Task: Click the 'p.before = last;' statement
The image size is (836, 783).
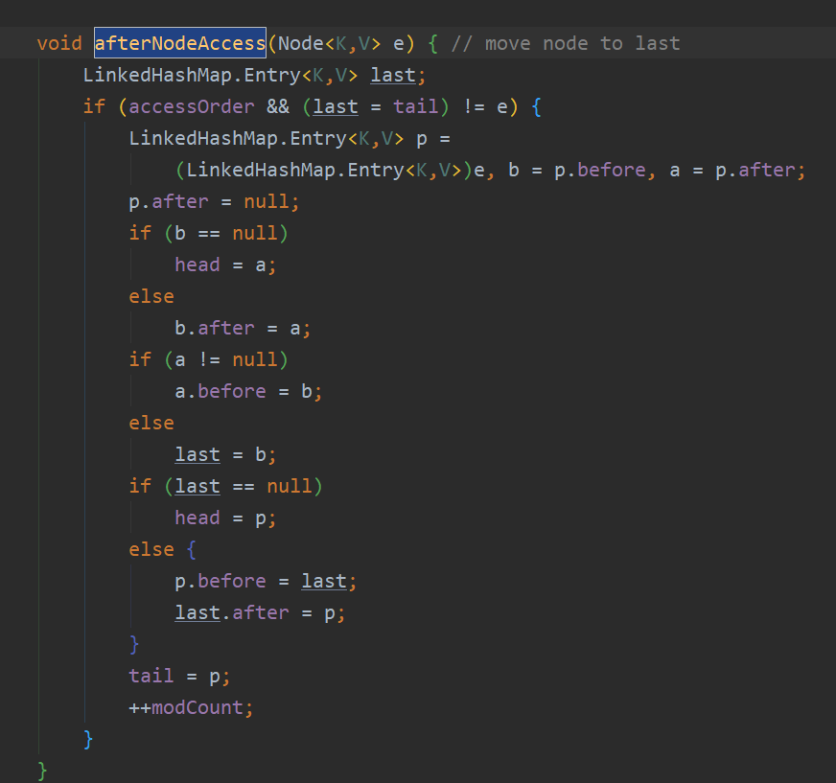Action: 266,581
